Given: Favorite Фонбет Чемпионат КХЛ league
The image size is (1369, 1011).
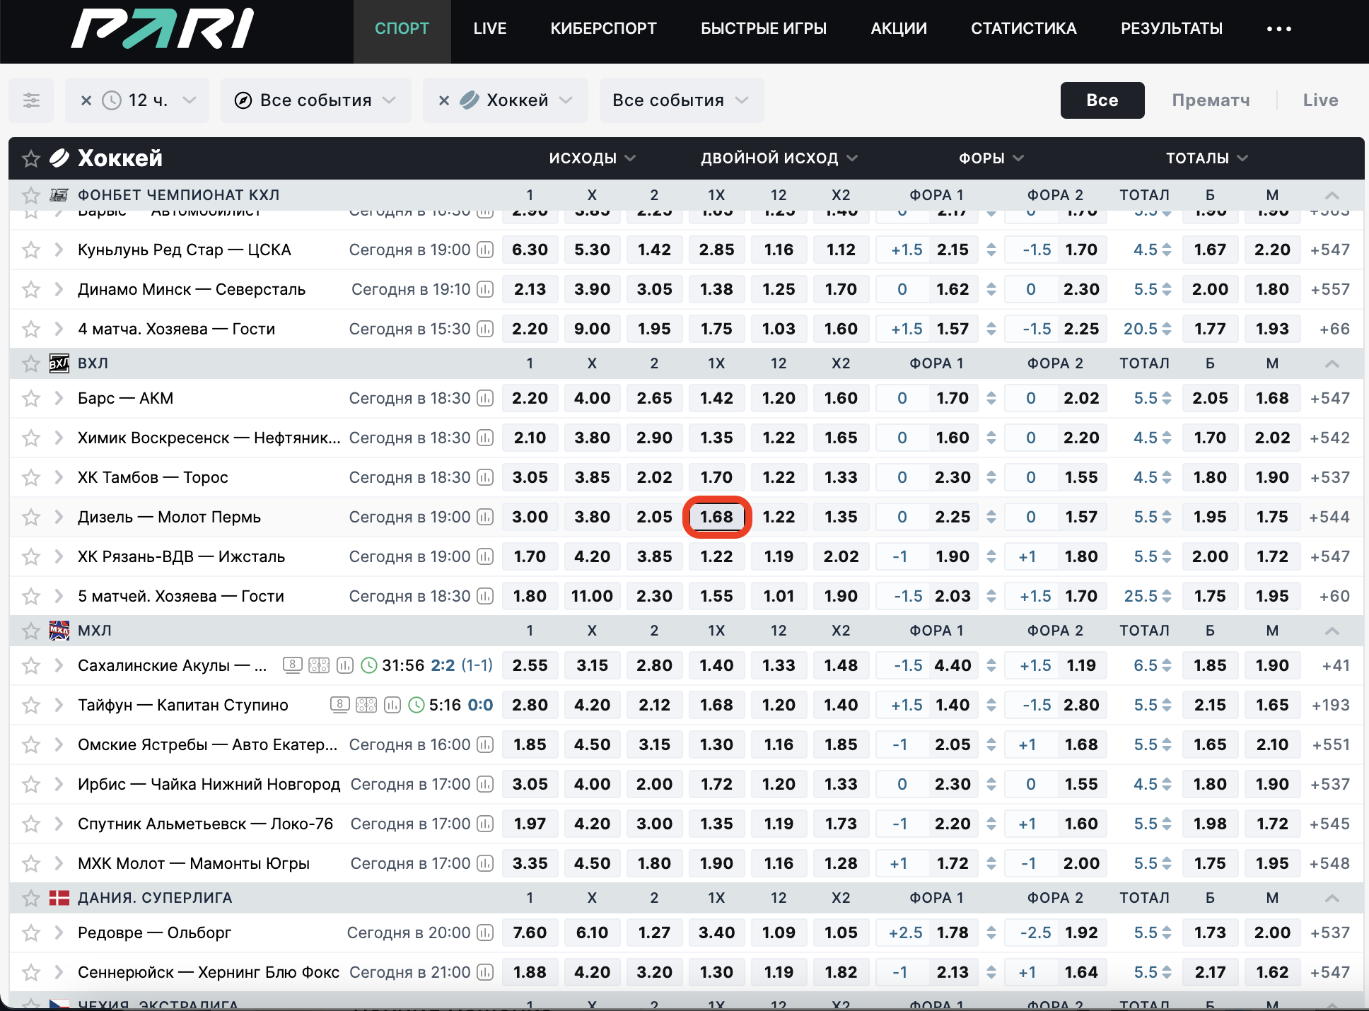Looking at the screenshot, I should [x=31, y=195].
